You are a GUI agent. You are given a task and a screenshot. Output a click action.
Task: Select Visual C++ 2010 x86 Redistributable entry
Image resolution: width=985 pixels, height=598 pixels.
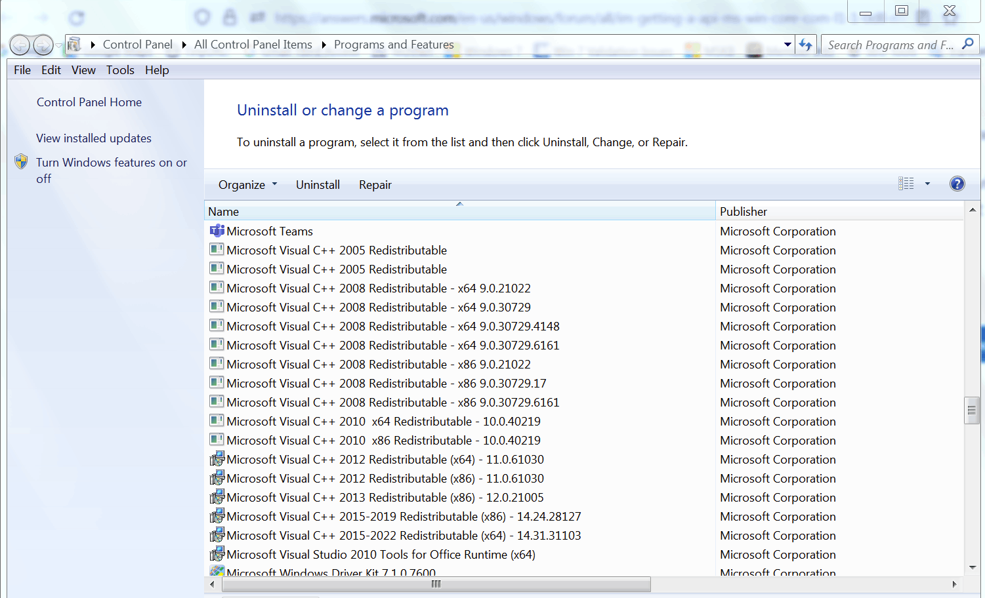pos(384,440)
